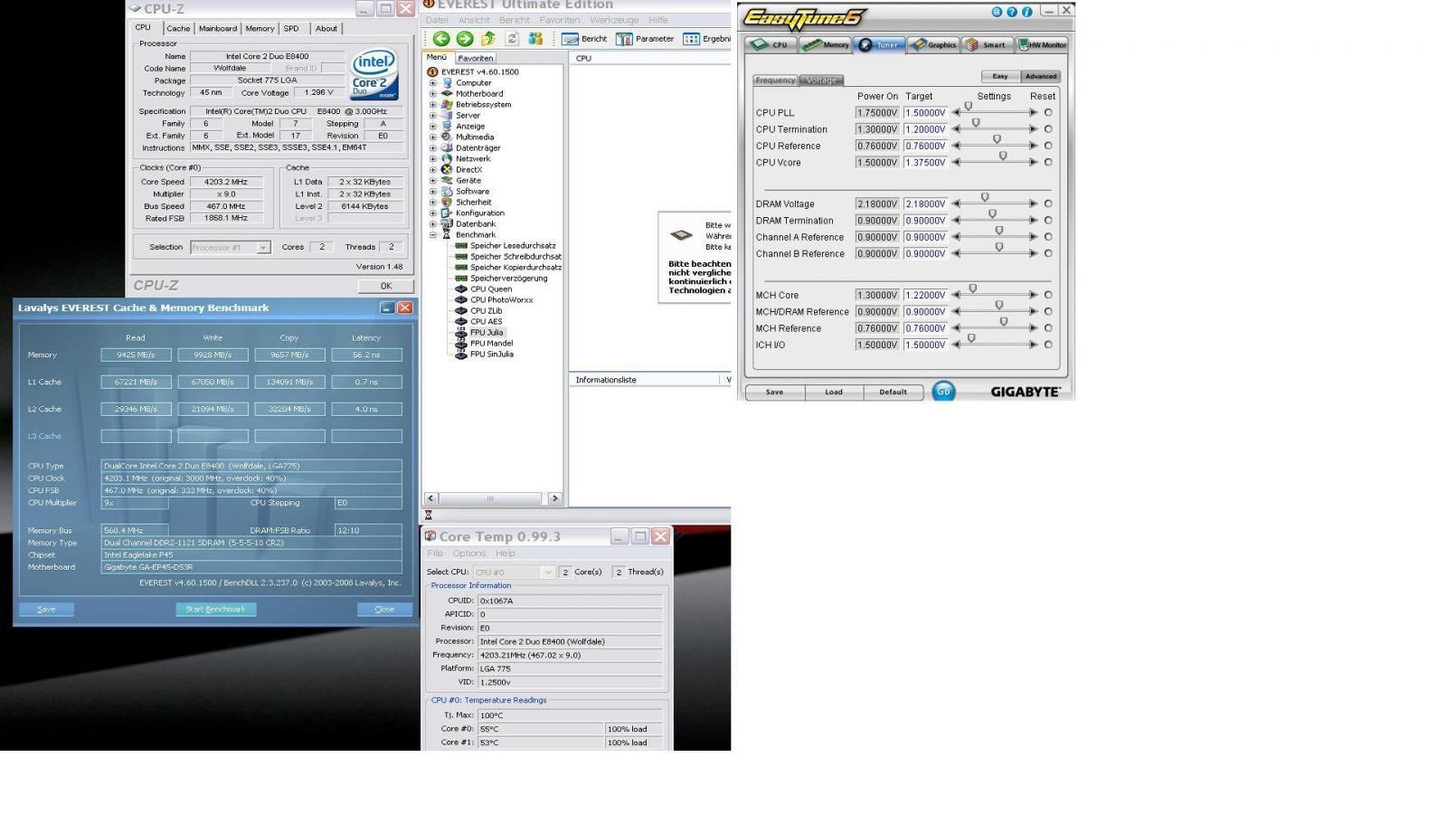The height and width of the screenshot is (814, 1447).
Task: Click the Netzwerk globe icon in tree
Action: (x=447, y=158)
